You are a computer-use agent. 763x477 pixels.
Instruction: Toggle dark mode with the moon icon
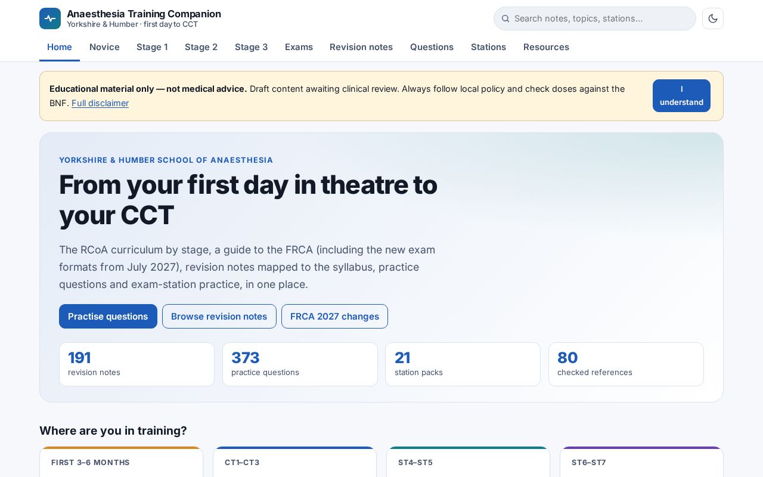[713, 18]
